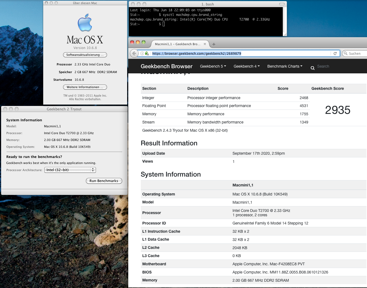Image resolution: width=367 pixels, height=288 pixels.
Task: Open Processor Architecture Intel (32-bit) popup
Action: (x=70, y=170)
